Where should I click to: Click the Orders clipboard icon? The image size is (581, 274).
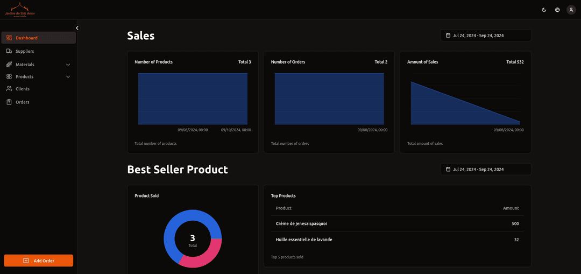(9, 102)
